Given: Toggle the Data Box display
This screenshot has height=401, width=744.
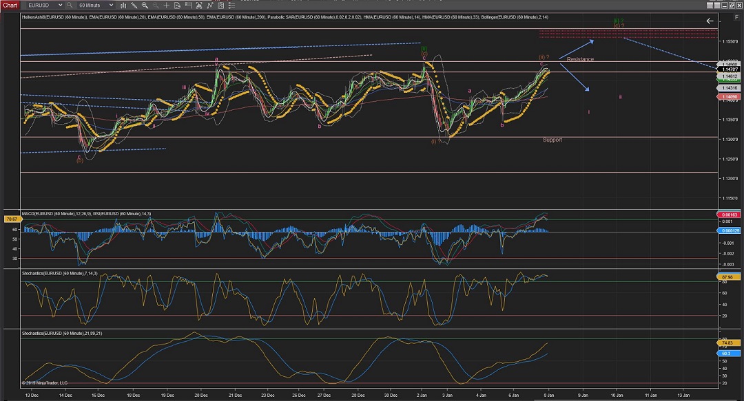Looking at the screenshot, I should (178, 5).
